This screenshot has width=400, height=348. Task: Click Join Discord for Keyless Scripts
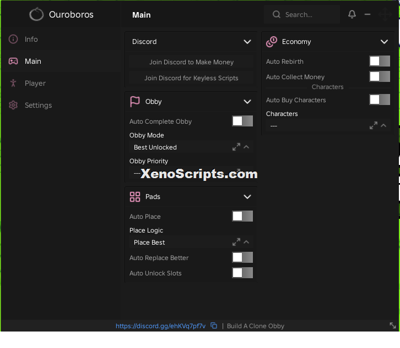(x=191, y=78)
